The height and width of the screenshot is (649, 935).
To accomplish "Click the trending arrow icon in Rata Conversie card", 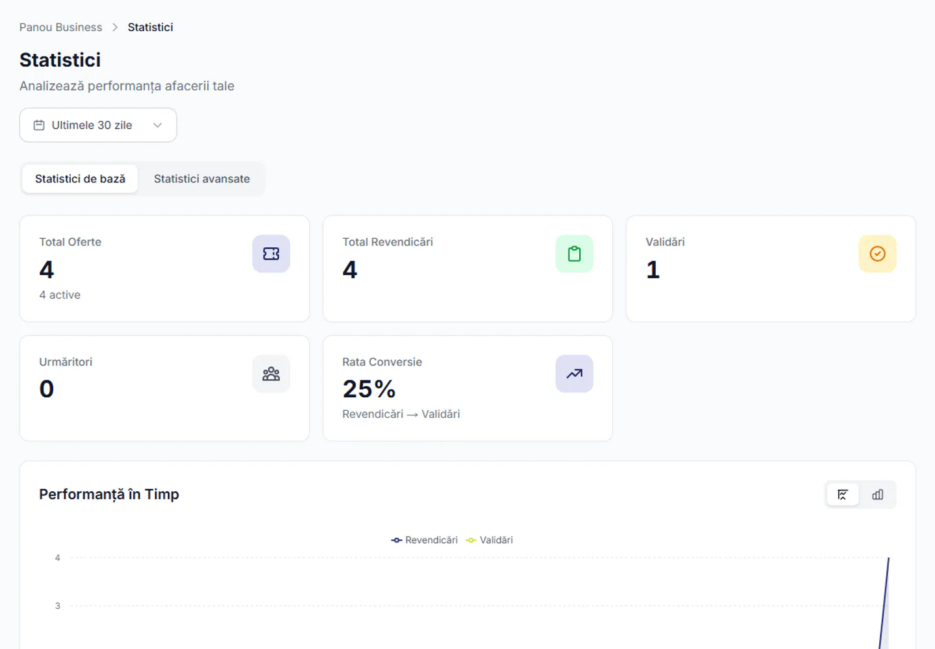I will (574, 374).
